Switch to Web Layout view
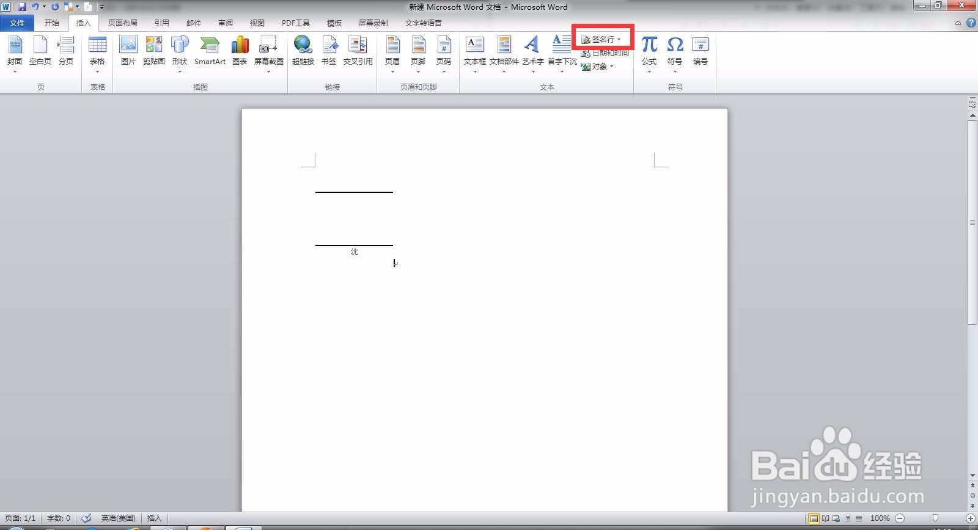This screenshot has width=978, height=530. [836, 518]
